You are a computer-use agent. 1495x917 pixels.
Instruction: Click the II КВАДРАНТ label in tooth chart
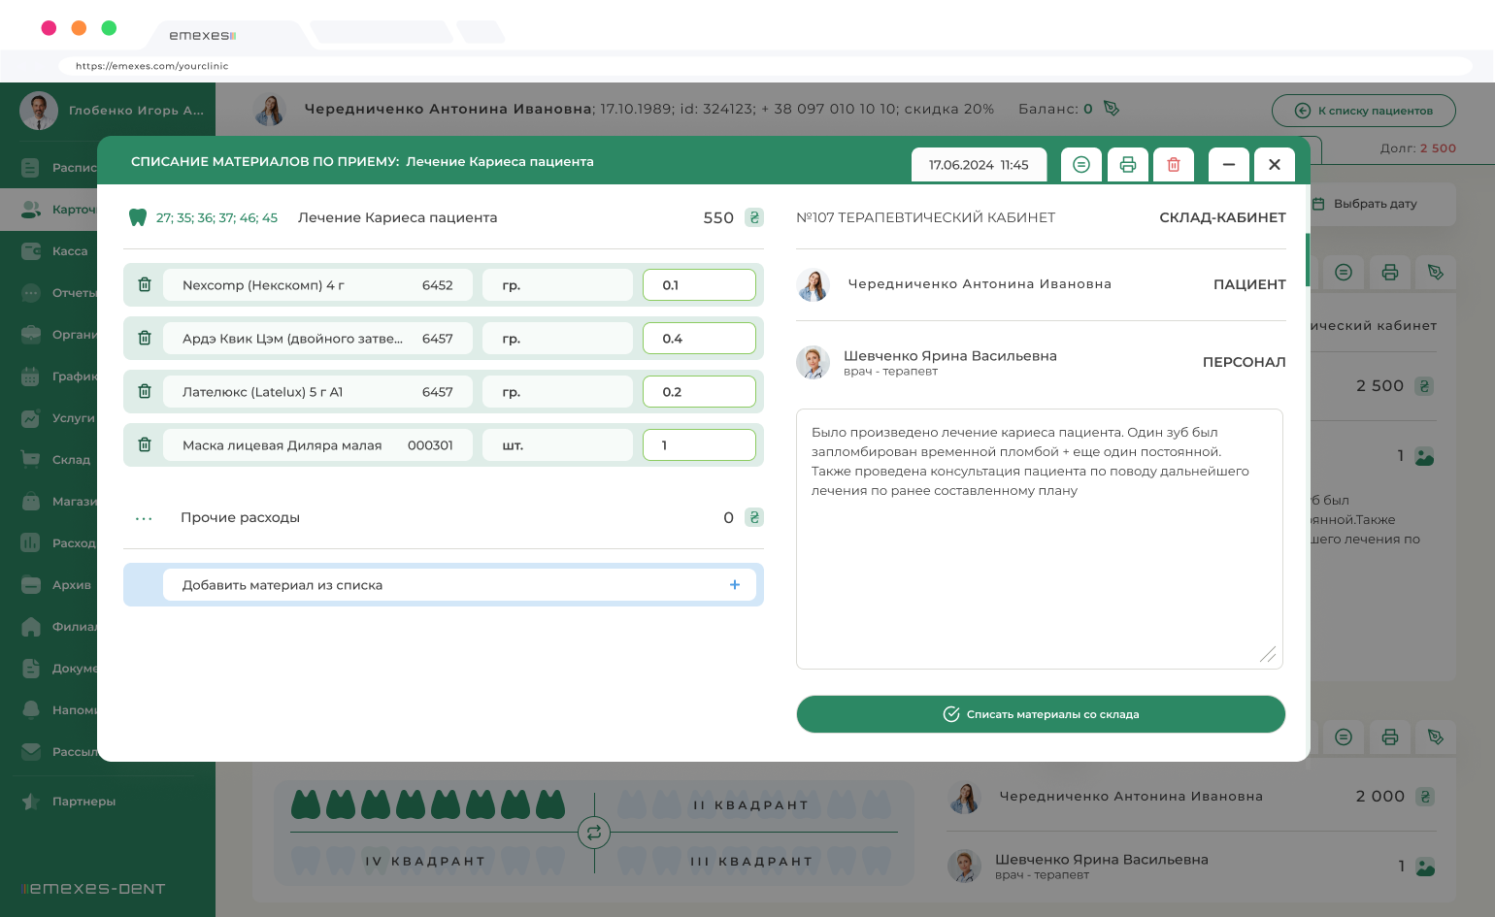(x=750, y=805)
